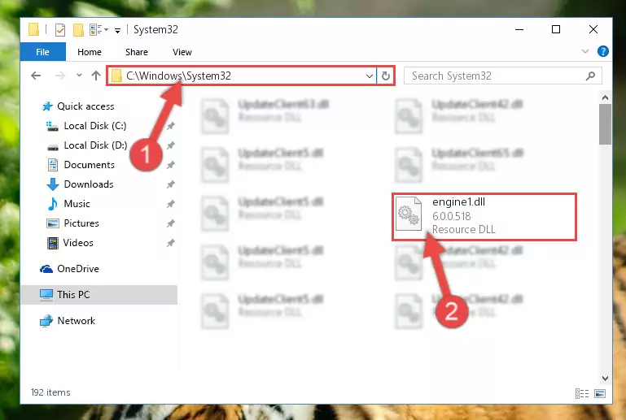
Task: Open the Customize Quick Access Toolbar dropdown arrow
Action: 117,30
